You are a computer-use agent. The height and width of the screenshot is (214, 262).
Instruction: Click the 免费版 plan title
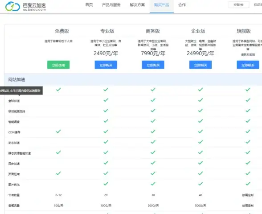point(62,31)
